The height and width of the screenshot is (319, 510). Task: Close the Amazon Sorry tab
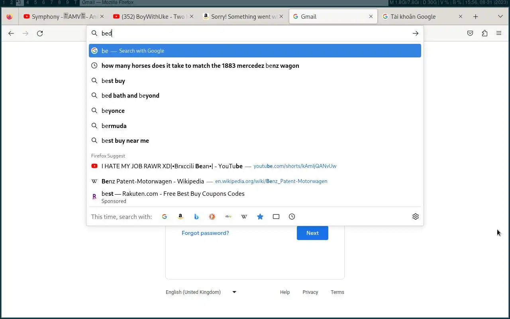[281, 17]
